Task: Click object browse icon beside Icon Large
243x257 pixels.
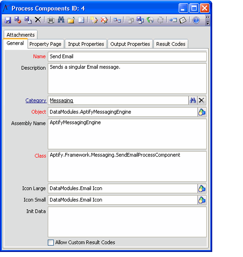Action: [202, 189]
